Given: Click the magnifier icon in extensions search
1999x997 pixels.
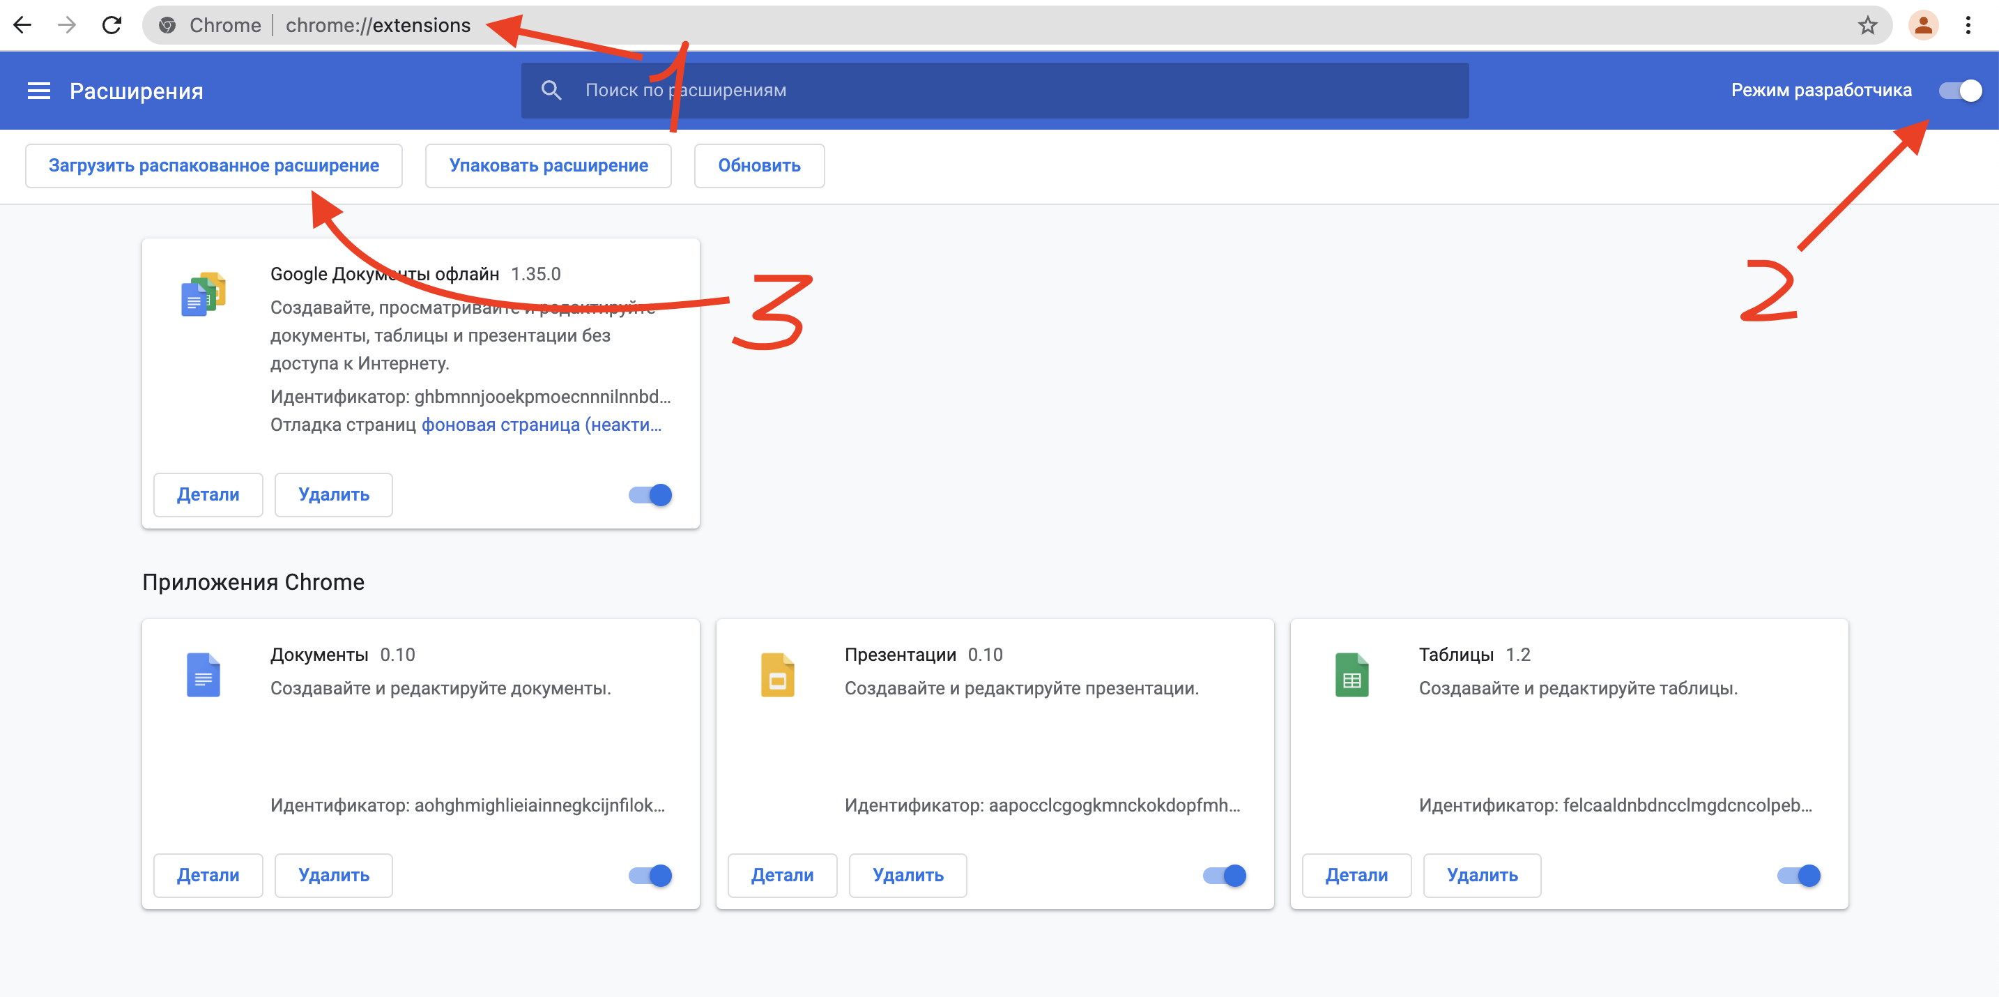Looking at the screenshot, I should pyautogui.click(x=551, y=90).
